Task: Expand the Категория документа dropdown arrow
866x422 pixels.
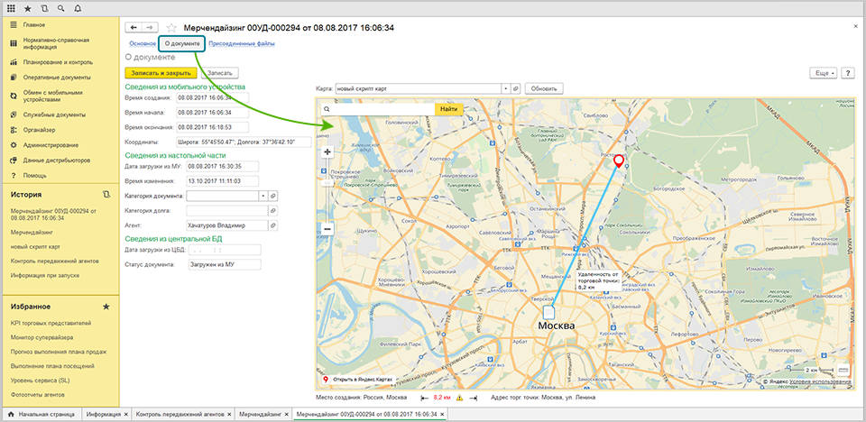Action: (x=263, y=196)
